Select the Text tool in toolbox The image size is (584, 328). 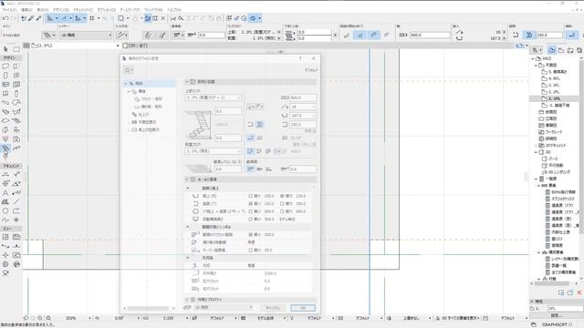(x=5, y=192)
